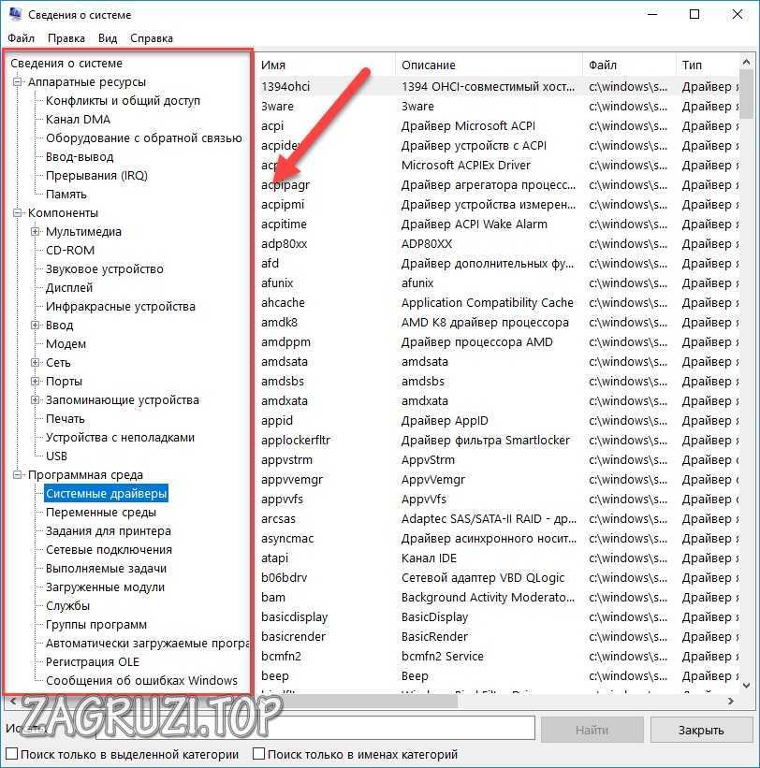This screenshot has width=760, height=768.
Task: Toggle Поиск только в именах категорий checkbox
Action: [x=259, y=754]
